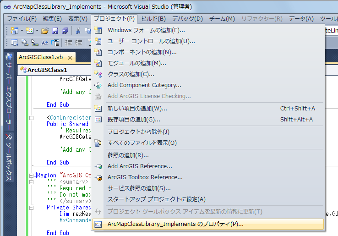Choose プロジェクトから除外(J)
Image resolution: width=338 pixels, height=236 pixels.
point(208,132)
